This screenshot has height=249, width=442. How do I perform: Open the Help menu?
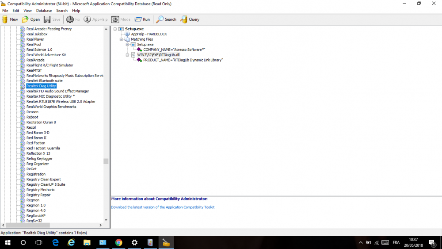[76, 11]
